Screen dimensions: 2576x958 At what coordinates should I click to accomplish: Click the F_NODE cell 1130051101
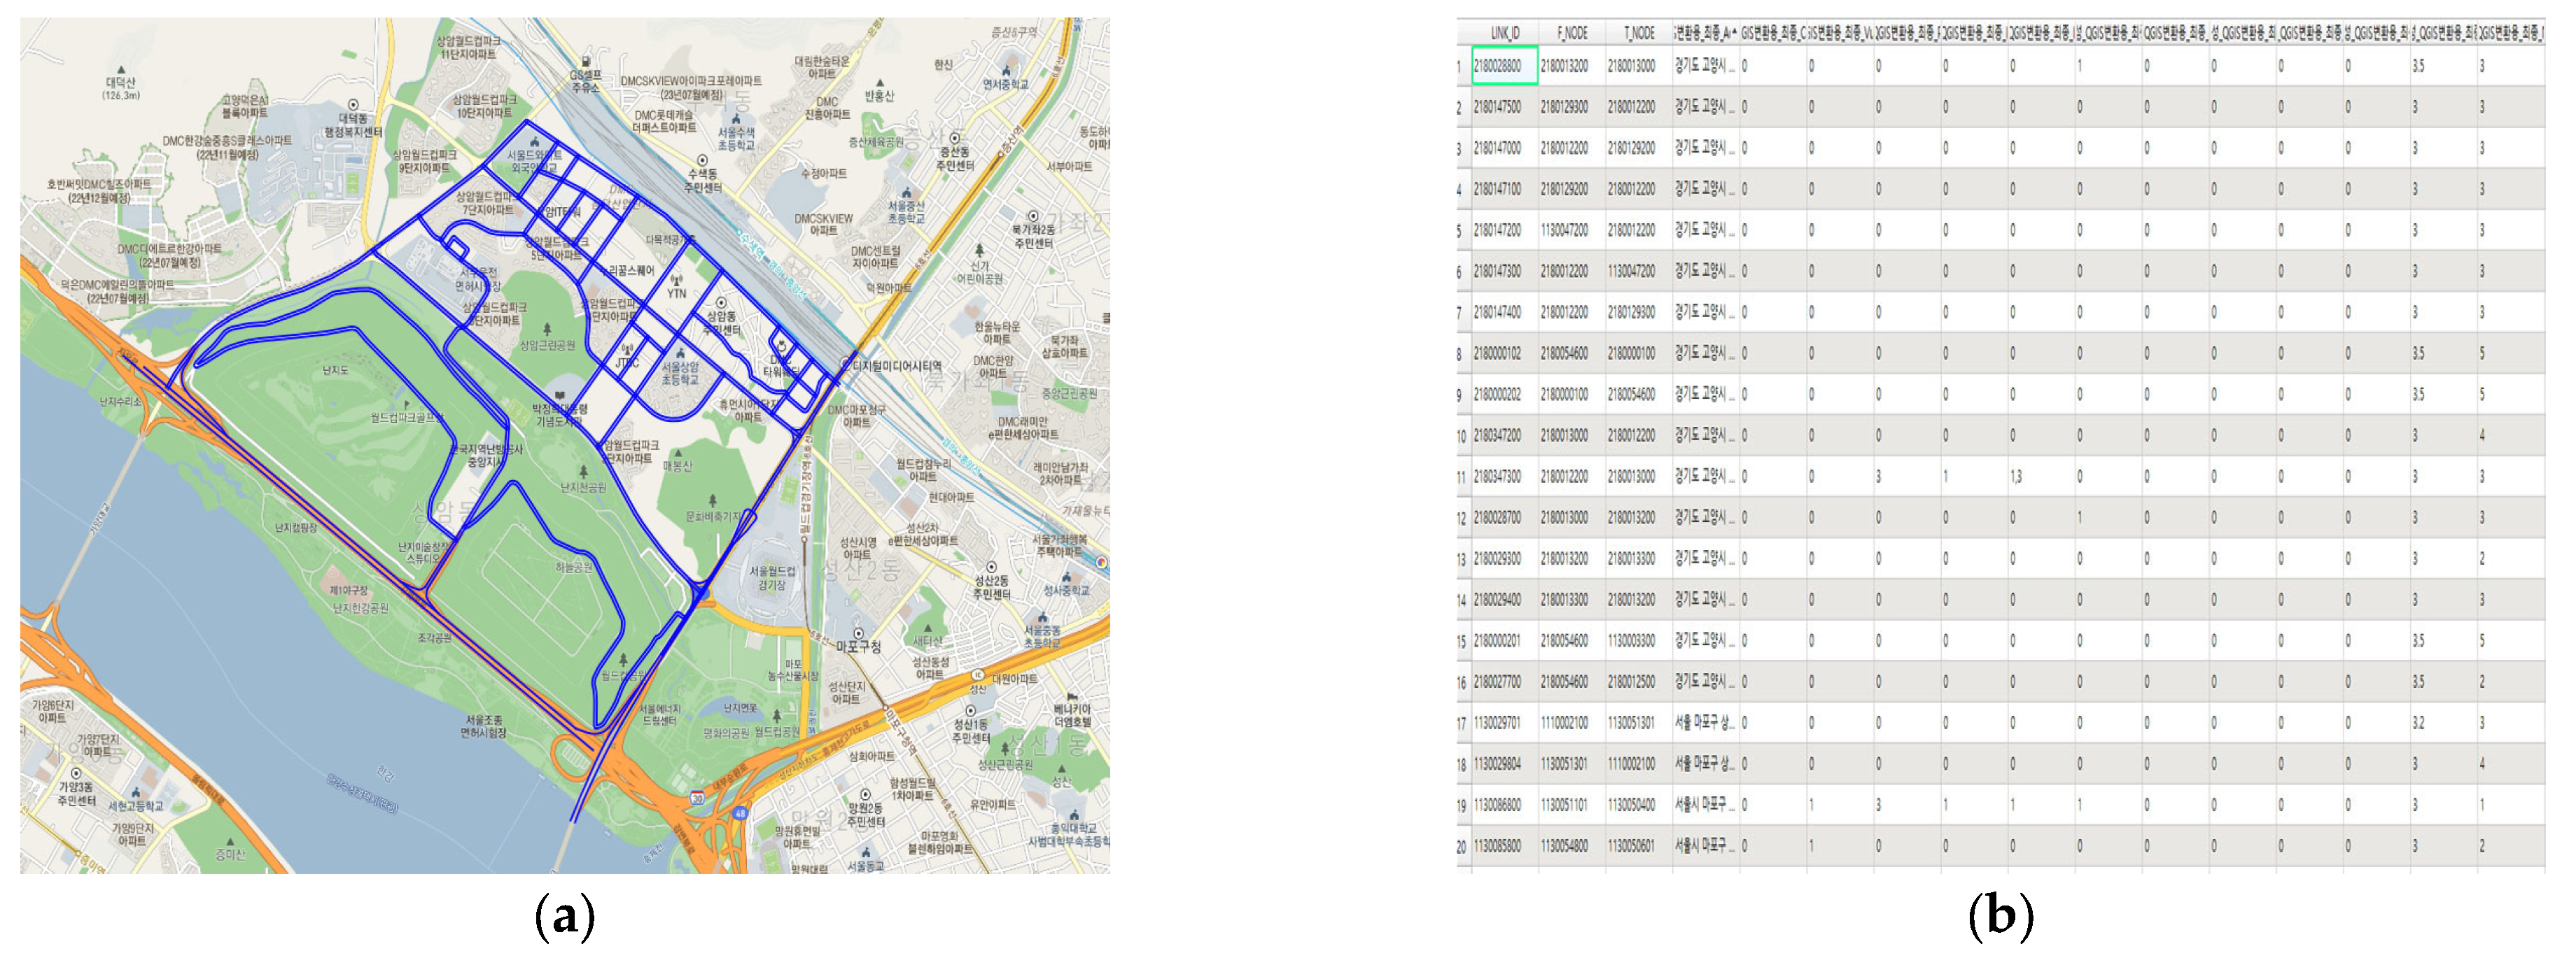coord(1564,805)
